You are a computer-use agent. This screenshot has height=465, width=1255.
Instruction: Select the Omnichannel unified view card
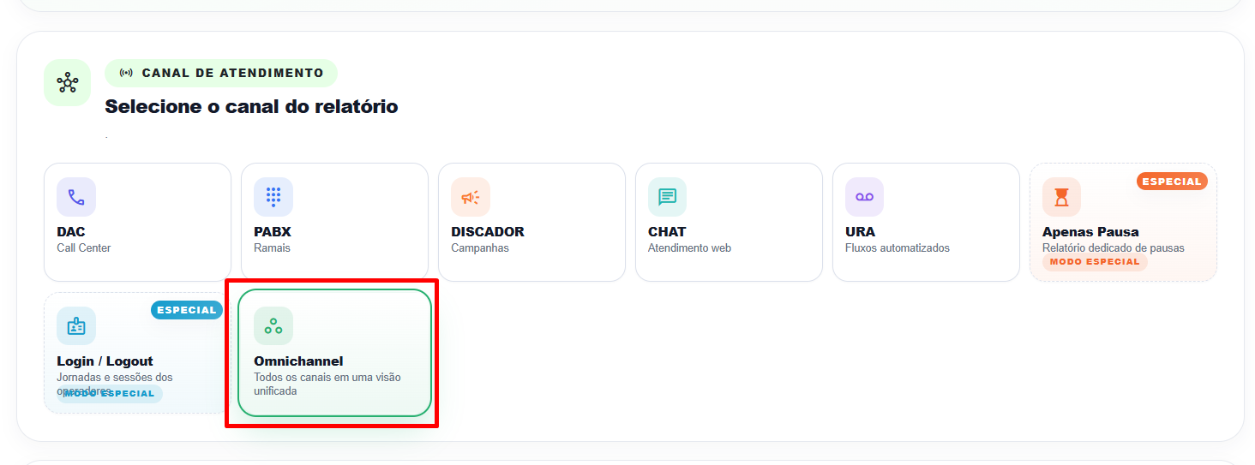pyautogui.click(x=334, y=353)
